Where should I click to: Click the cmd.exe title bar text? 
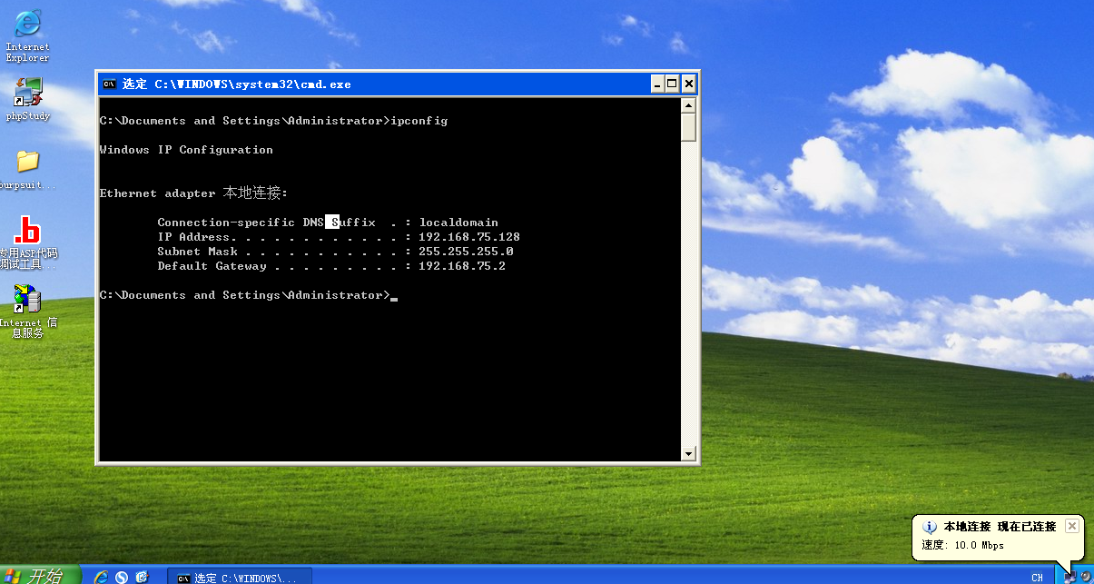click(x=236, y=84)
